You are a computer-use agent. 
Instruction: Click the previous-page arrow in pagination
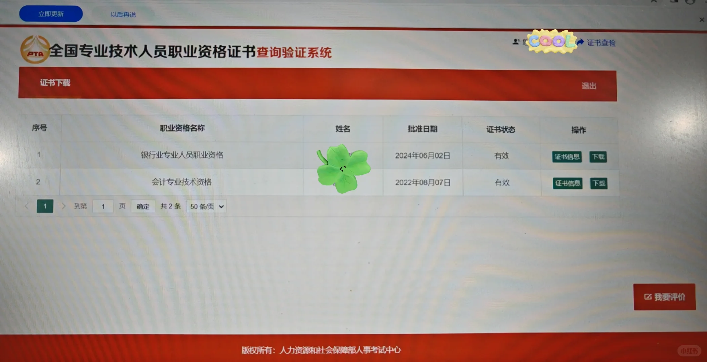(27, 206)
